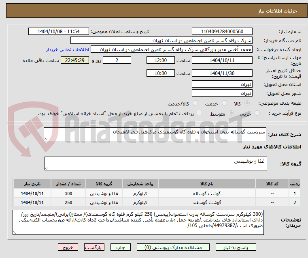
Task: Click the پاسخ به نیاز button
Action: pyautogui.click(x=236, y=247)
